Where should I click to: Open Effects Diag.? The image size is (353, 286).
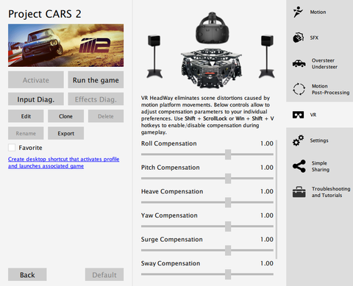click(x=96, y=99)
